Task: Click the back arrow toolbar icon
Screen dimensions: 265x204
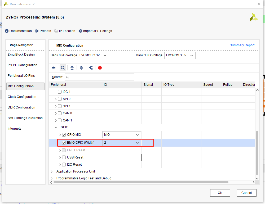Action: [x=54, y=68]
